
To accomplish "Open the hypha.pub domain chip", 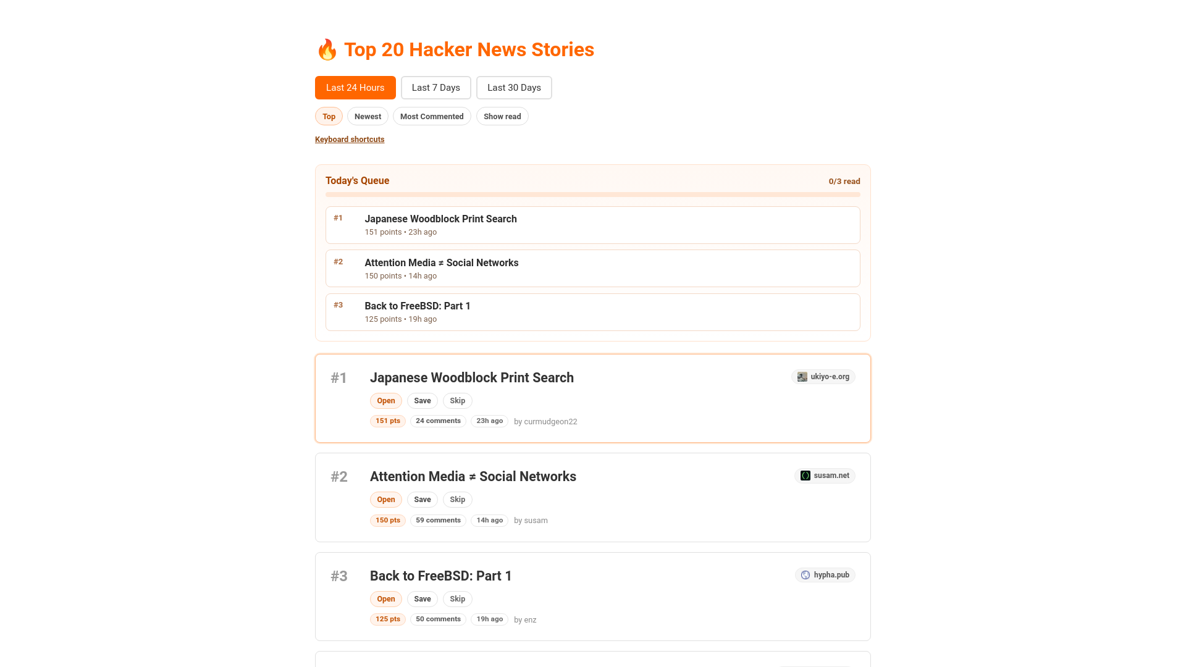I will [x=825, y=575].
